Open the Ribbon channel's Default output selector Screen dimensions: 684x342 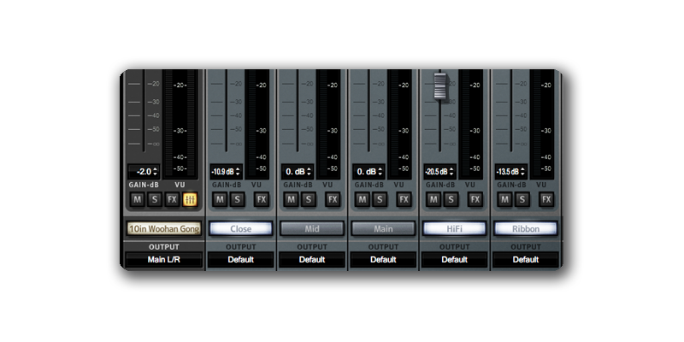(525, 259)
